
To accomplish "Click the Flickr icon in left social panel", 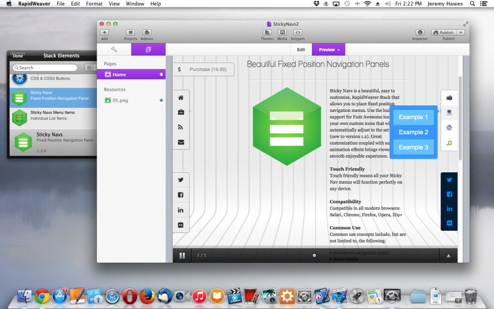I will pos(181,225).
